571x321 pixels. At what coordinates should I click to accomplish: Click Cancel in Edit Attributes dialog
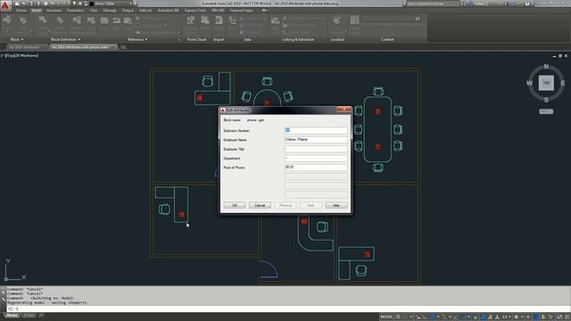260,205
